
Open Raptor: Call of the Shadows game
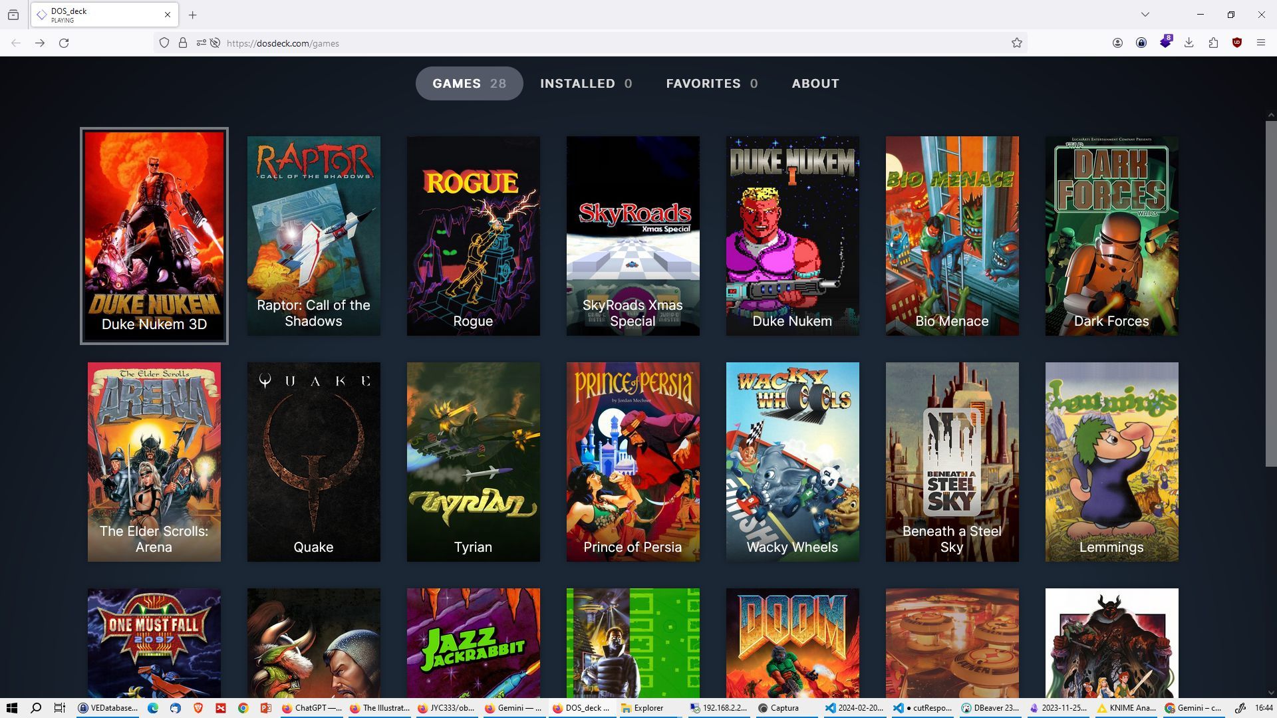point(314,236)
